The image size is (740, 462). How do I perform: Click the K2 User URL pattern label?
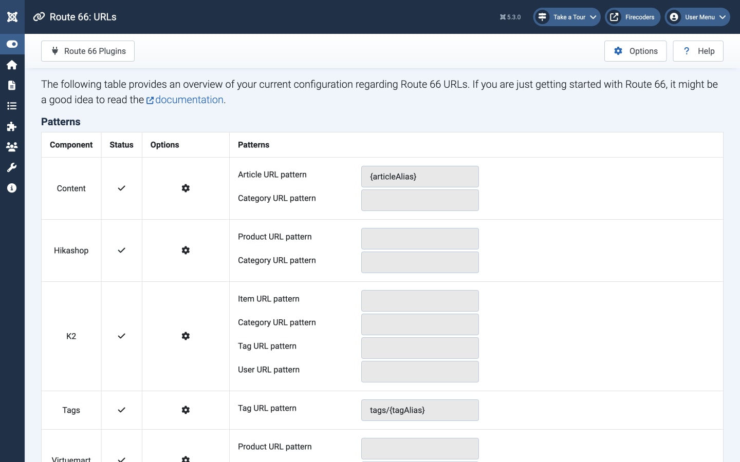click(268, 370)
